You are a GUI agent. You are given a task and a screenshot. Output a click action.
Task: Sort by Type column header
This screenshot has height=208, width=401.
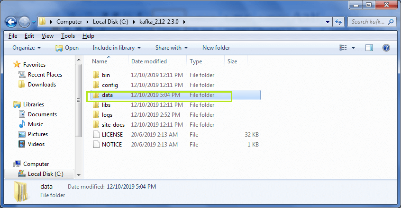point(206,61)
